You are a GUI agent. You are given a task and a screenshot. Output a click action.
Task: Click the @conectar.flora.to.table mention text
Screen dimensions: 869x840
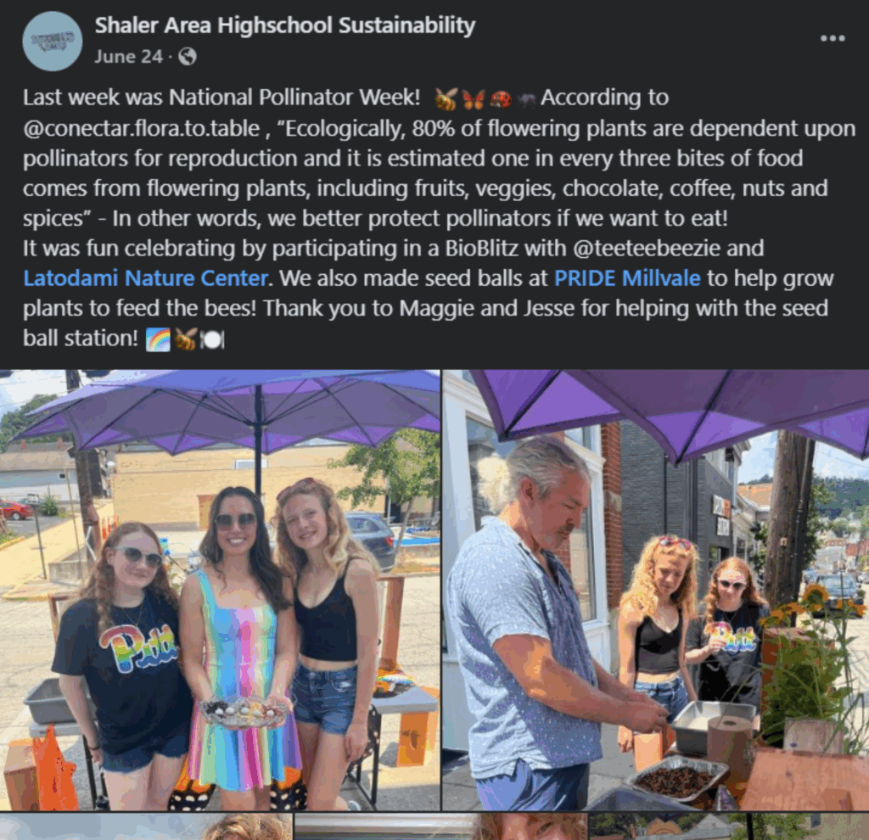pyautogui.click(x=142, y=129)
